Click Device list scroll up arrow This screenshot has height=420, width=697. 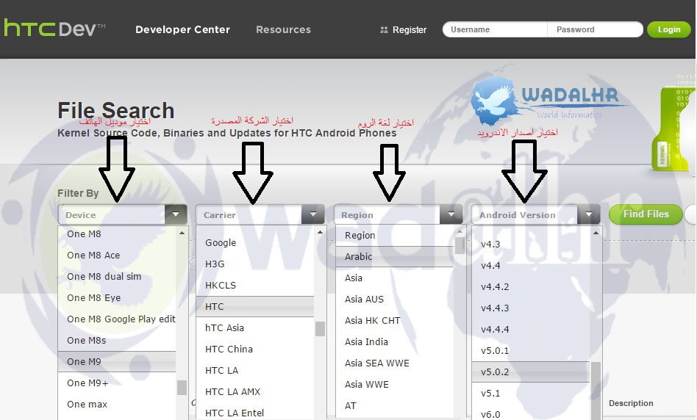(182, 233)
